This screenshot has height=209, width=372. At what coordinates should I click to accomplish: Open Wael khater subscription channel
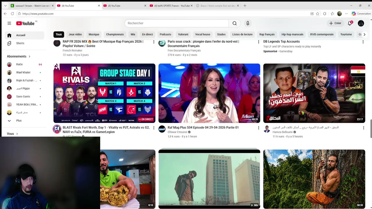pyautogui.click(x=24, y=73)
